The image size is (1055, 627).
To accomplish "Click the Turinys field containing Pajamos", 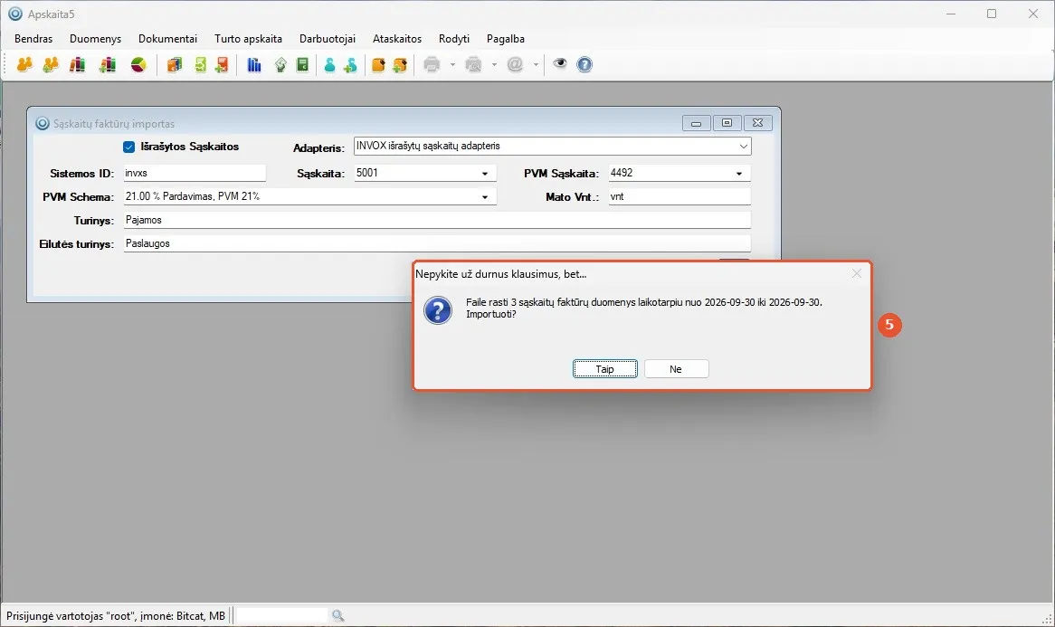I will pos(437,220).
